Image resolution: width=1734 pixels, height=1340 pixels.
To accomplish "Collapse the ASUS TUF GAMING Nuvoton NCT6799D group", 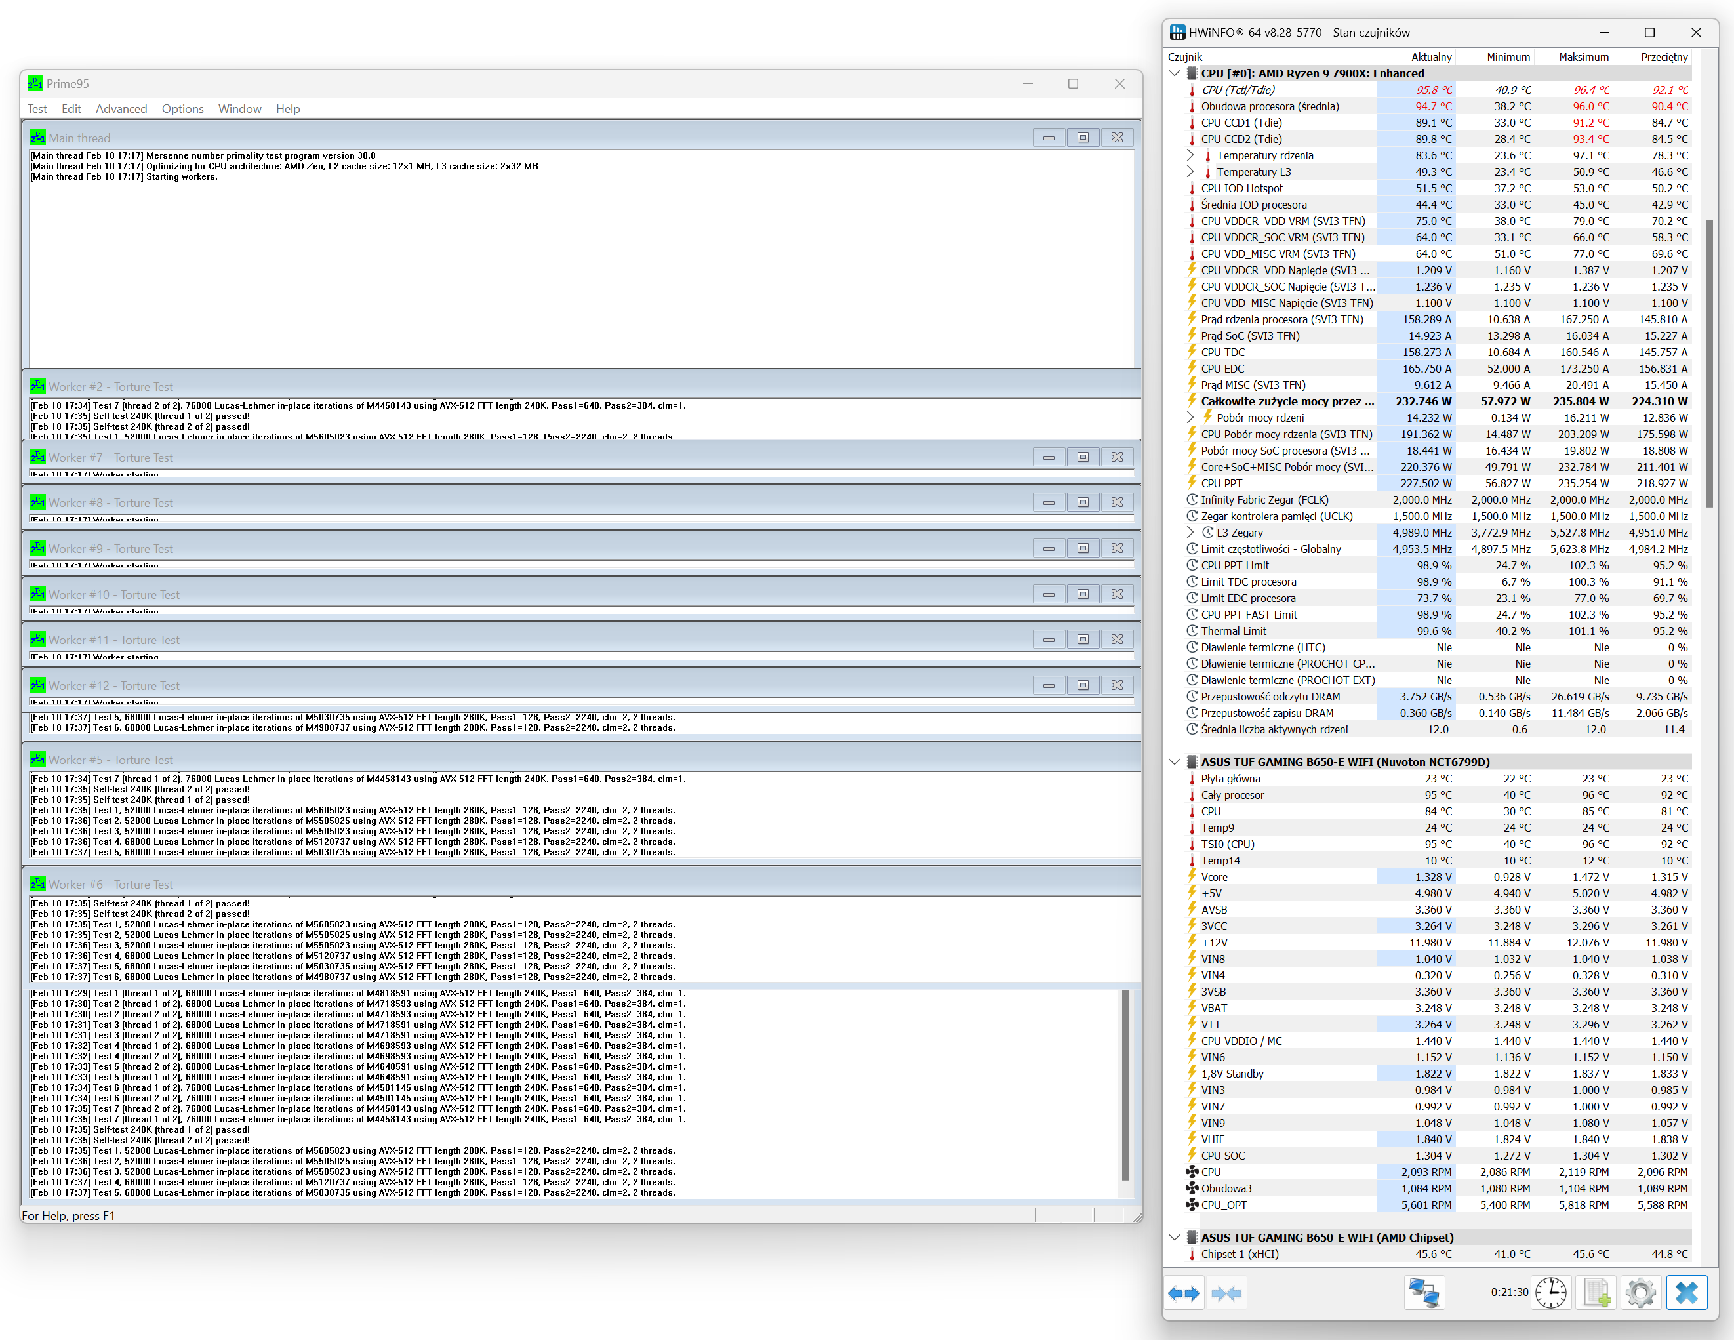I will [1175, 762].
